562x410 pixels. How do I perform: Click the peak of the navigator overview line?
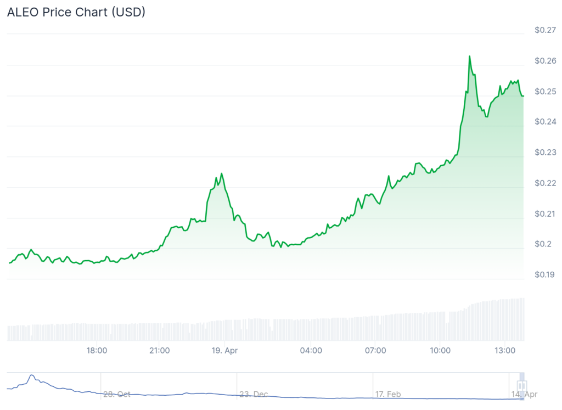pyautogui.click(x=32, y=375)
